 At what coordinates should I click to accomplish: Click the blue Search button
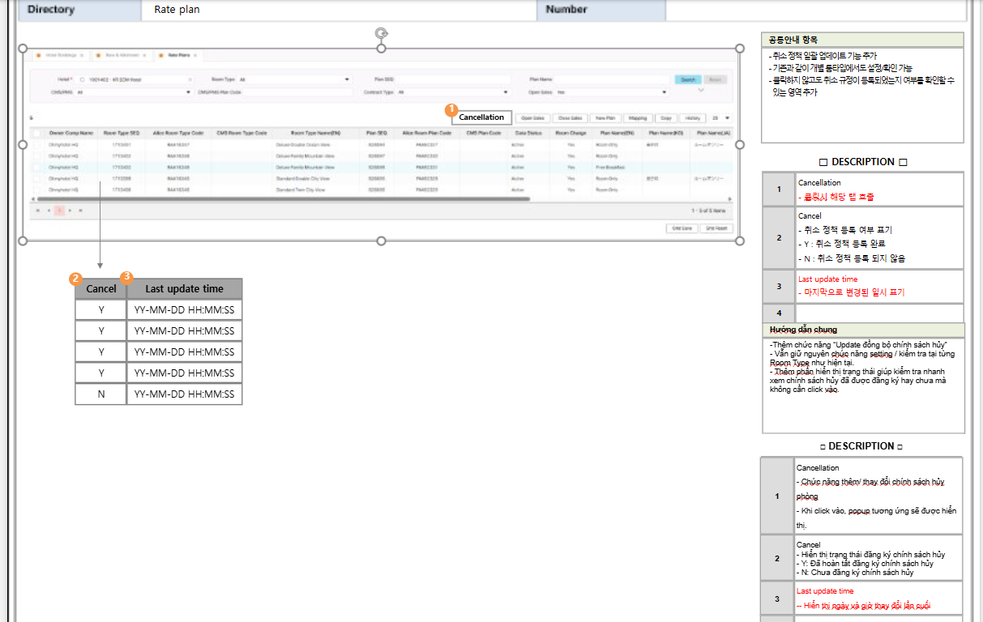(688, 79)
